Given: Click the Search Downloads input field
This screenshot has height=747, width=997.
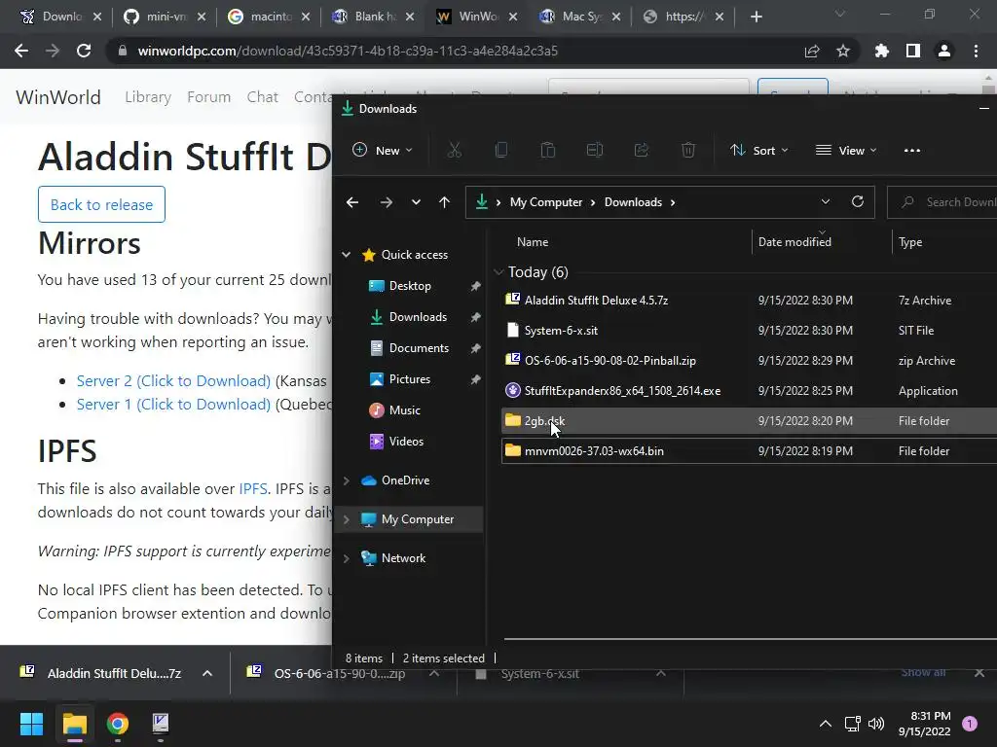Looking at the screenshot, I should pyautogui.click(x=942, y=202).
